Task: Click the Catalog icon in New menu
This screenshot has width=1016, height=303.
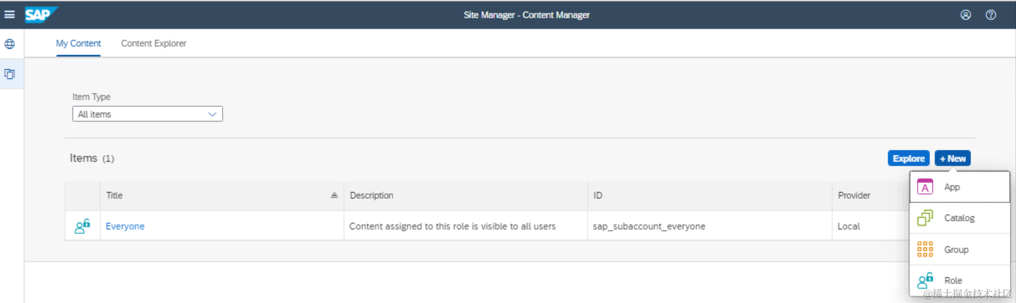Action: tap(925, 218)
